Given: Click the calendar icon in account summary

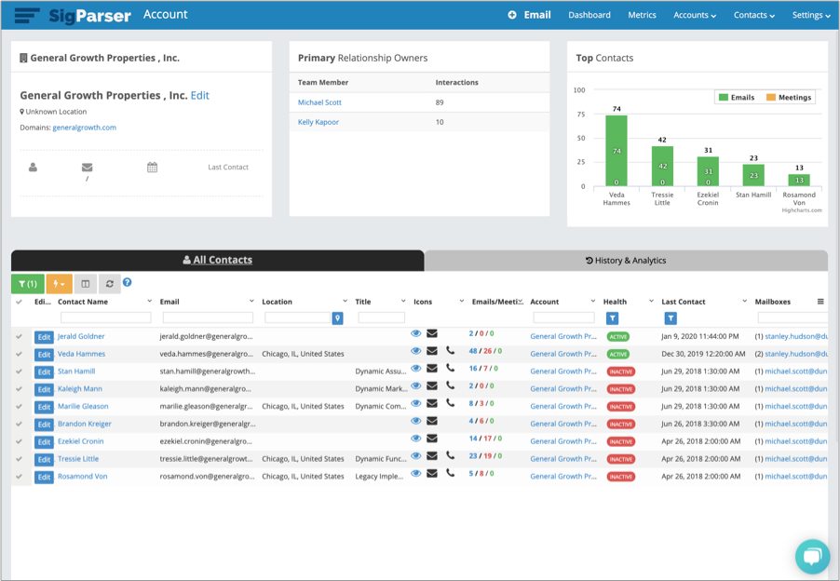Looking at the screenshot, I should (152, 167).
